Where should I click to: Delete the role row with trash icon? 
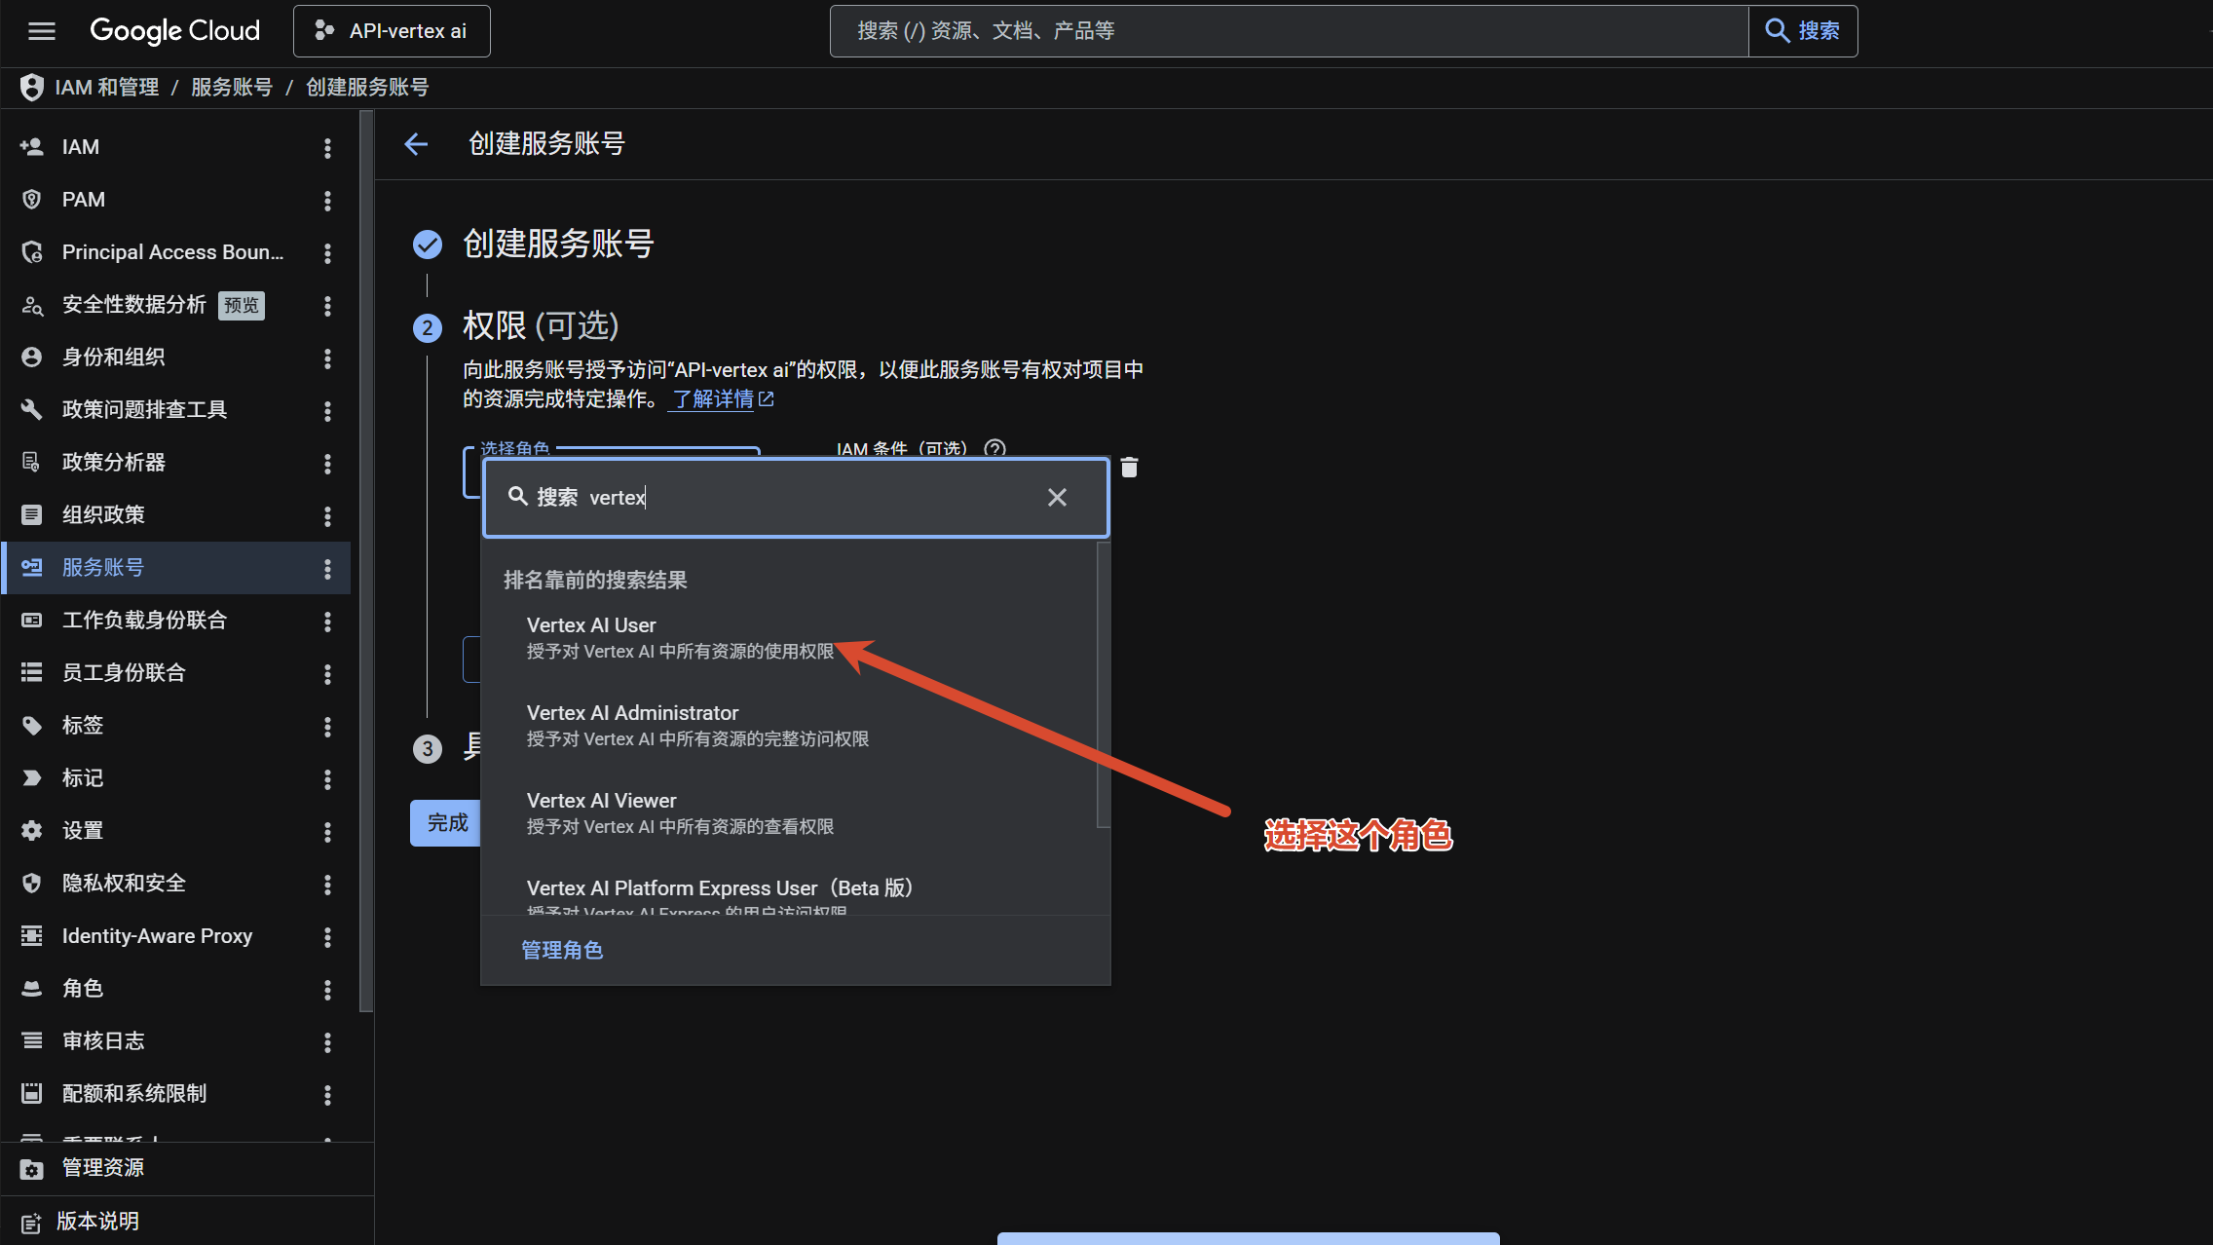[x=1129, y=468]
